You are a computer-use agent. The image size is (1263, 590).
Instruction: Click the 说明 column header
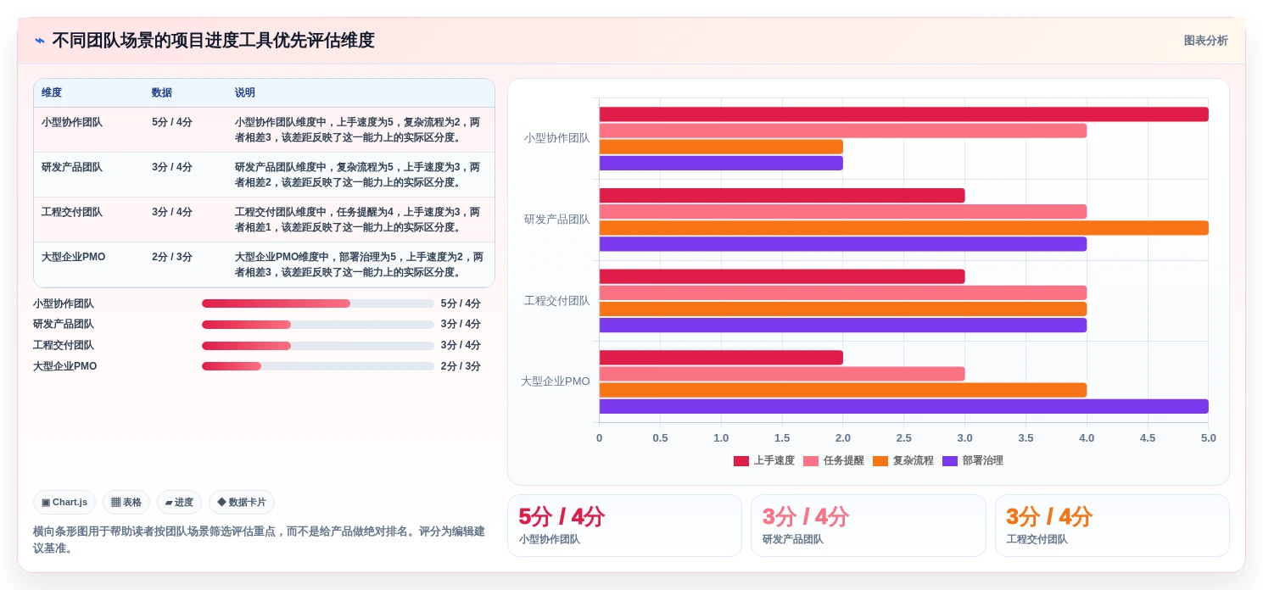point(245,93)
